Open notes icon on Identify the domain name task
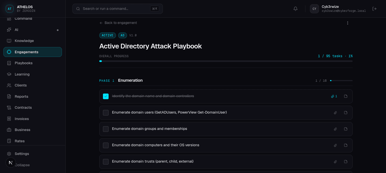The height and width of the screenshot is (173, 386). (x=346, y=96)
